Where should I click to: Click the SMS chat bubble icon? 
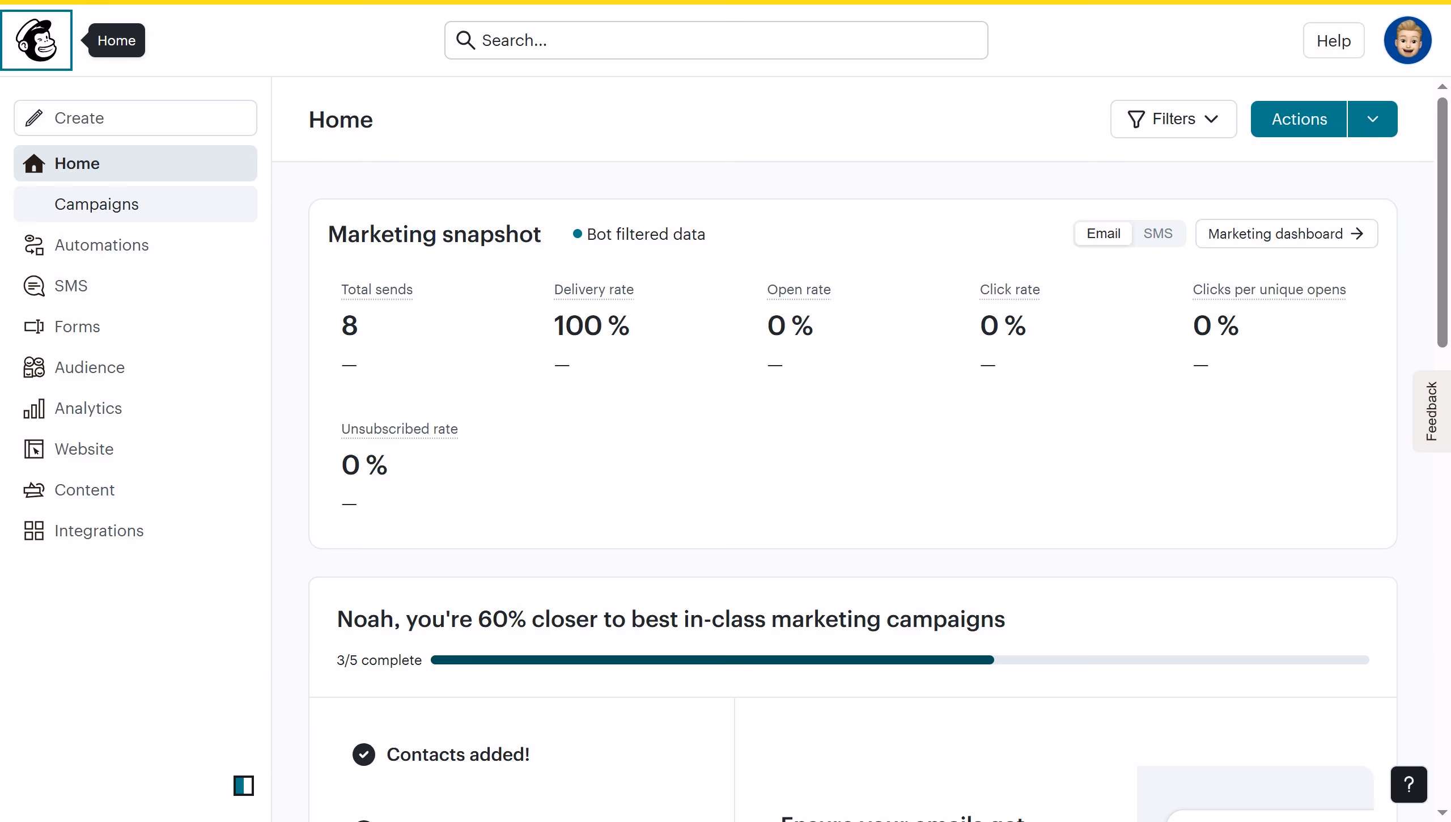click(x=34, y=286)
